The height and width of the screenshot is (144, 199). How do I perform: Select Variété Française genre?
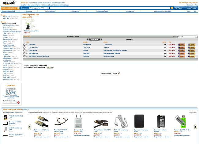8,79
